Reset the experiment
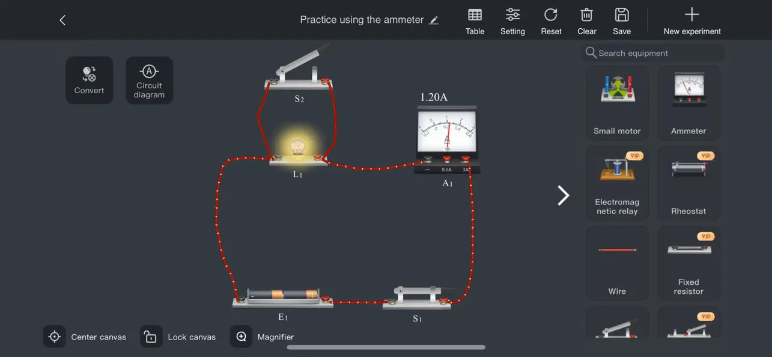The height and width of the screenshot is (357, 772). pos(551,22)
